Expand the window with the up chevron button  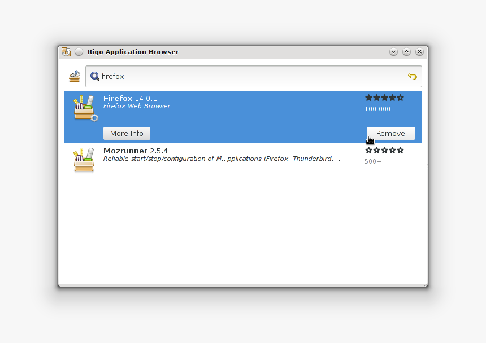[x=406, y=51]
